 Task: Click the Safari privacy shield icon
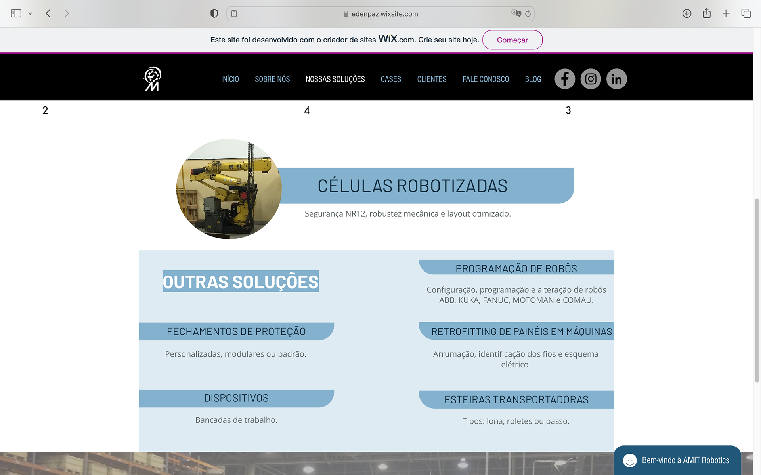point(214,14)
